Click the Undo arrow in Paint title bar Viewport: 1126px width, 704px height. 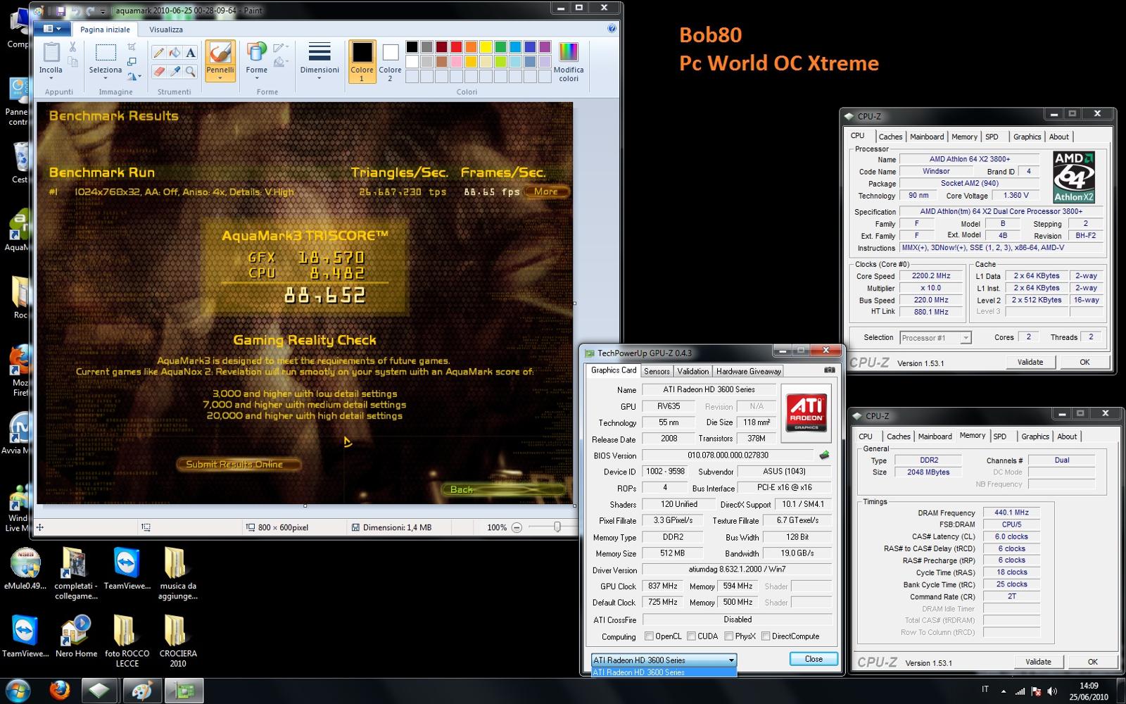(x=75, y=11)
